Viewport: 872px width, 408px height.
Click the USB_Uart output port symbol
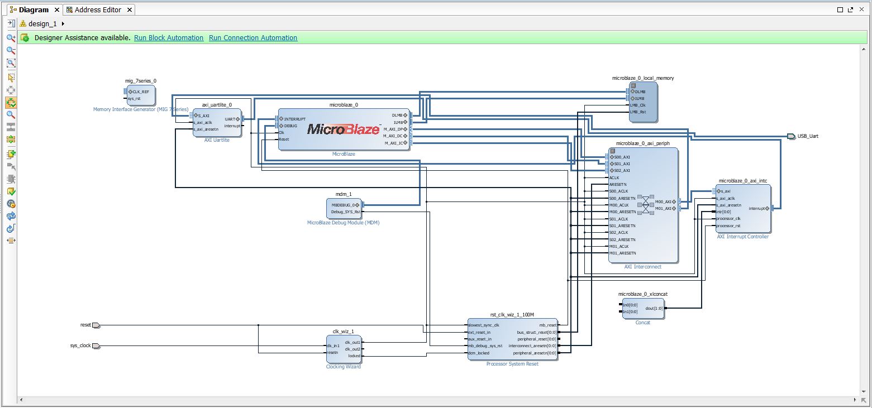point(791,136)
